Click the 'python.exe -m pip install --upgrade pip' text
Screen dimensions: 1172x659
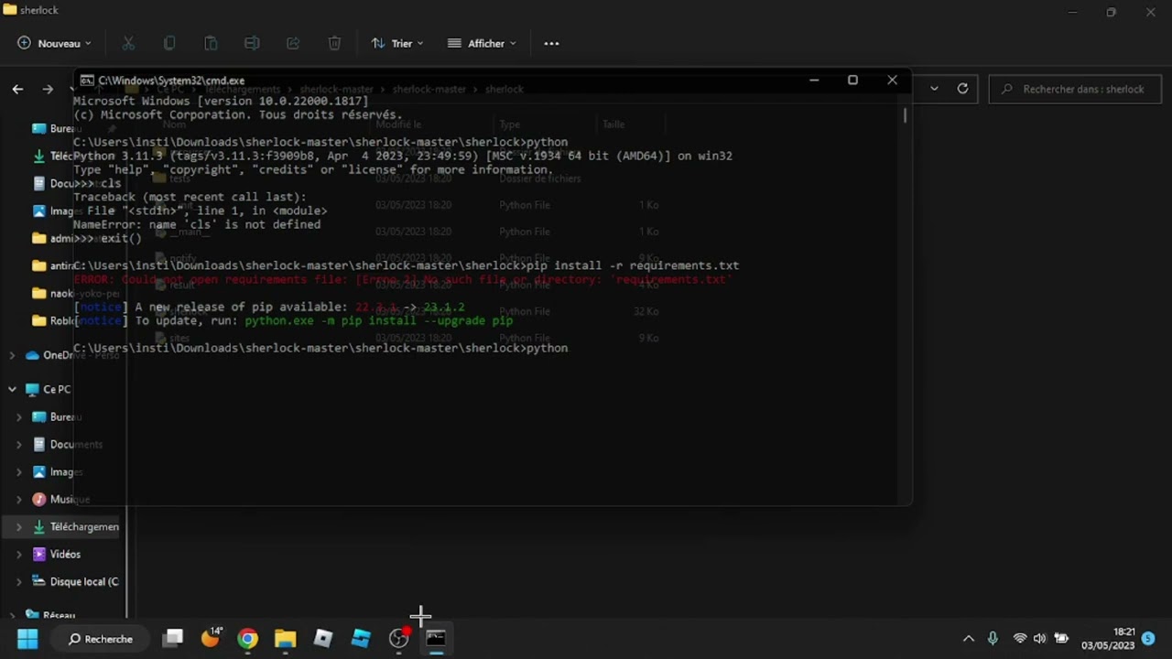(378, 320)
